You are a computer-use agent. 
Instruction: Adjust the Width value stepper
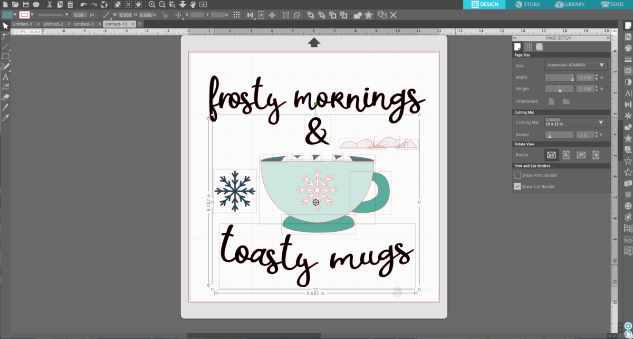(x=597, y=78)
